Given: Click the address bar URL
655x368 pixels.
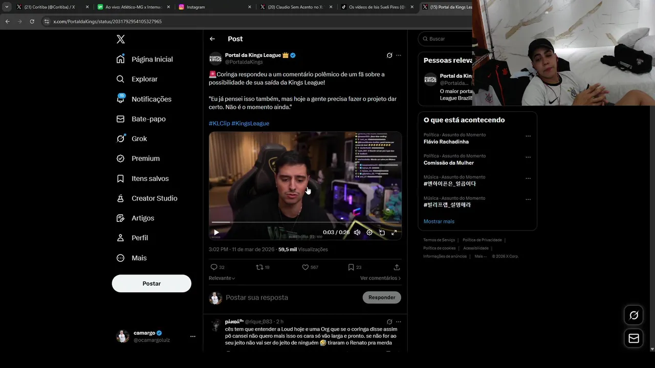Looking at the screenshot, I should click(x=107, y=21).
